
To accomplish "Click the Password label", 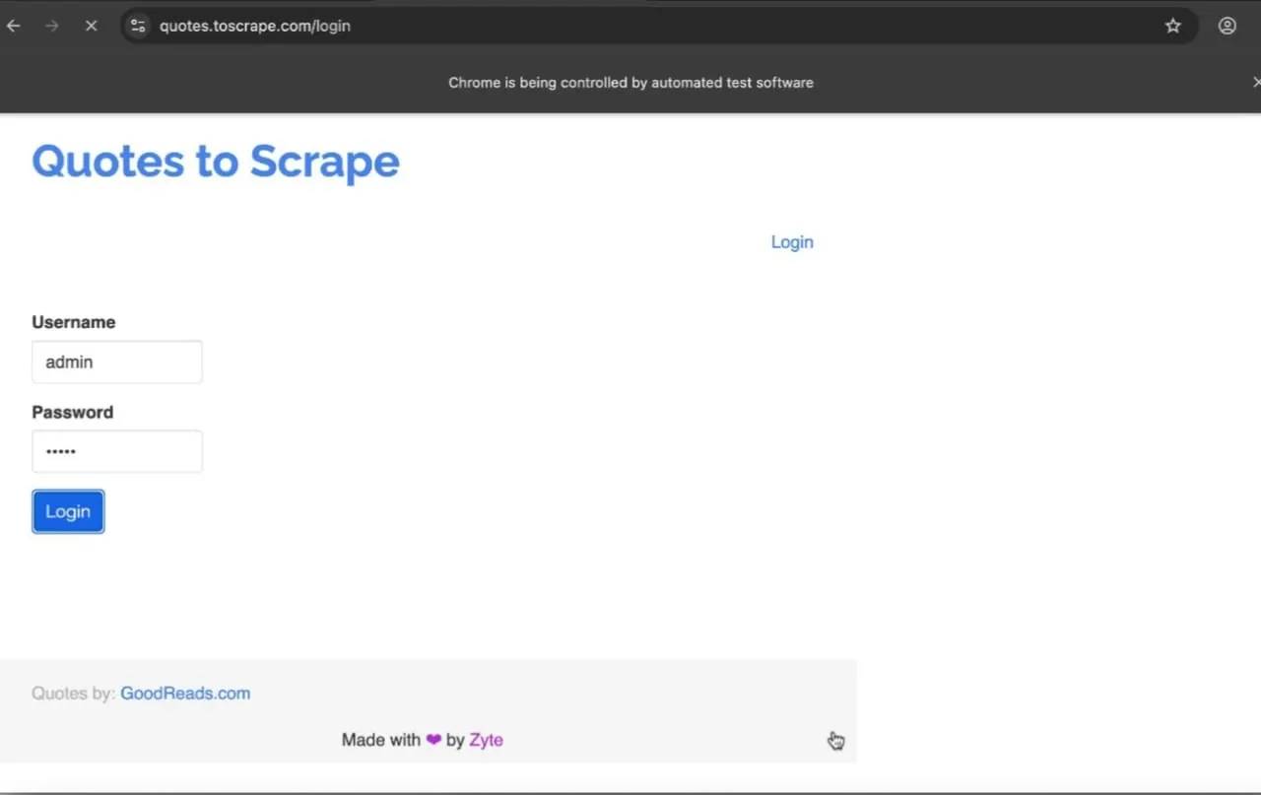I will [x=72, y=412].
